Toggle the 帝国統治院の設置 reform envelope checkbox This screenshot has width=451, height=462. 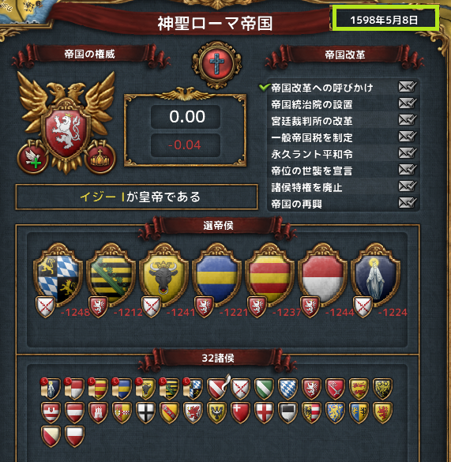tap(408, 103)
